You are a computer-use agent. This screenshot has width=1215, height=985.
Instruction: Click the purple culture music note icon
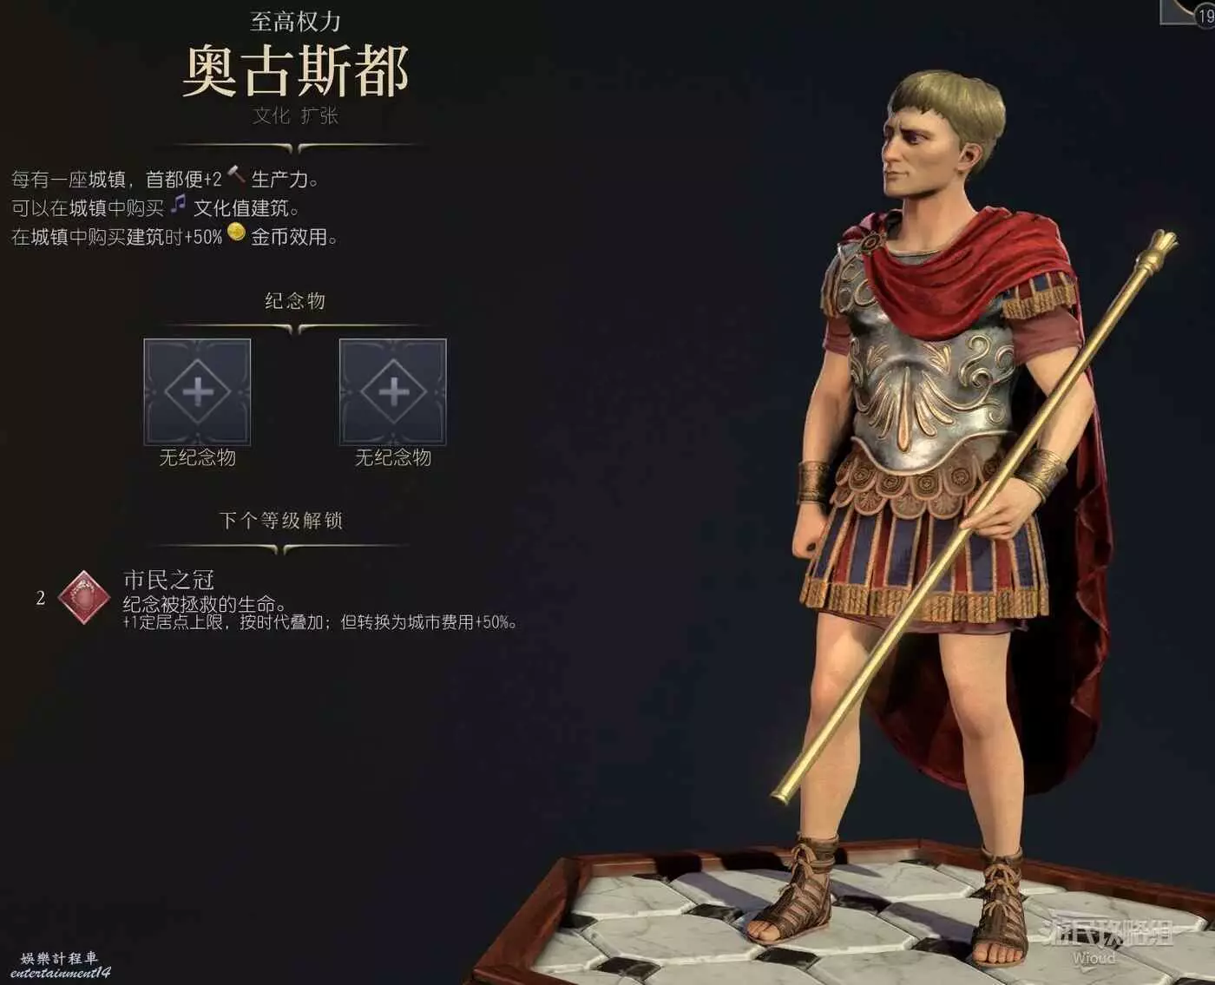178,205
